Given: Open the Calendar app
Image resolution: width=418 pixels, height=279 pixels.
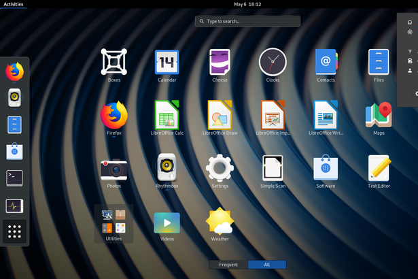Looking at the screenshot, I should pyautogui.click(x=167, y=65).
